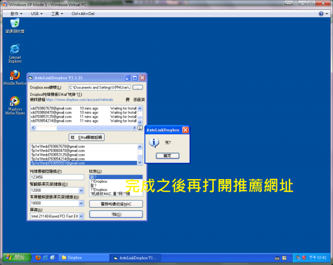
Task: Open the help dropdown arrow in Virtual PC toolbar
Action: tap(327, 14)
